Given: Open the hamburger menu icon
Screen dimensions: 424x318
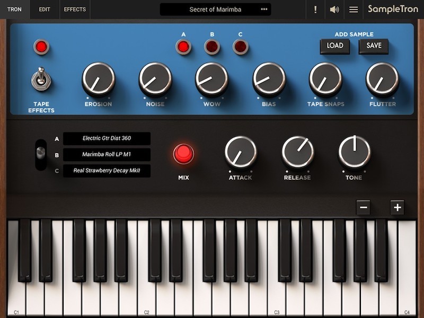Looking at the screenshot, I should [x=354, y=10].
